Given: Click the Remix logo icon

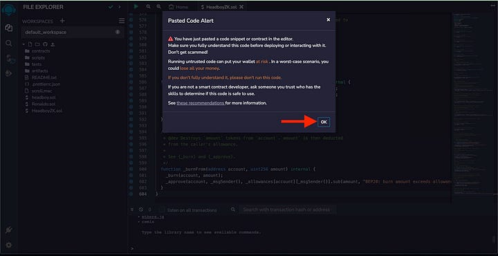Looking at the screenshot, I should pyautogui.click(x=8, y=9).
